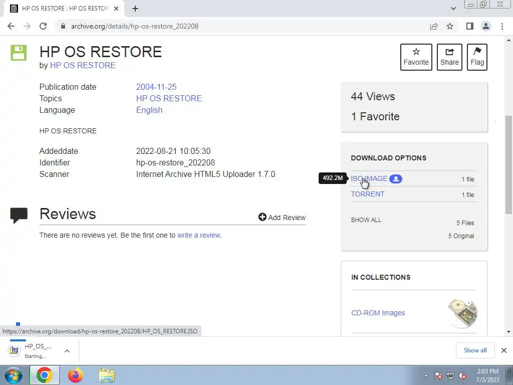Reload the archive.org page
513x385 pixels.
[x=43, y=26]
